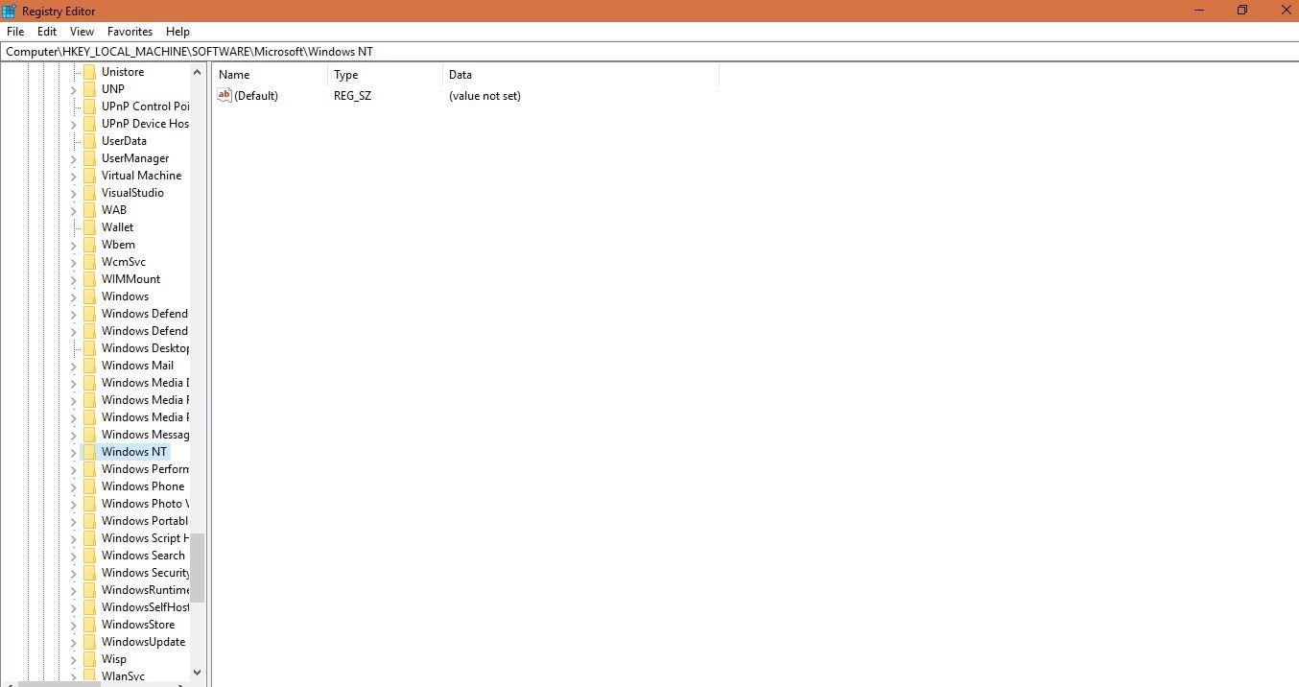Image resolution: width=1299 pixels, height=687 pixels.
Task: Click the Registry Editor app icon in title bar
Action: coord(10,11)
